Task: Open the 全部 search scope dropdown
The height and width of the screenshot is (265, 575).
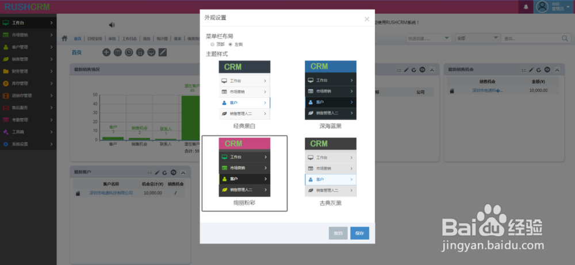Action: pyautogui.click(x=477, y=38)
